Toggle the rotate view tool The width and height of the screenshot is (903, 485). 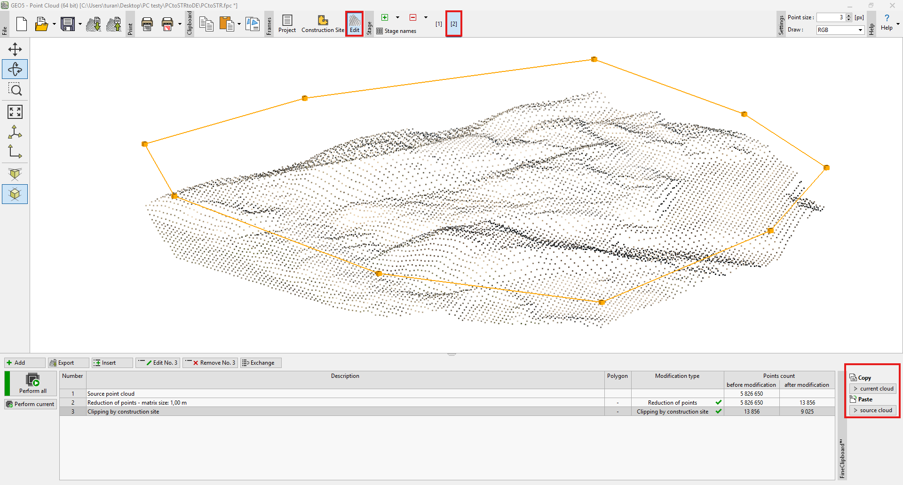click(15, 70)
